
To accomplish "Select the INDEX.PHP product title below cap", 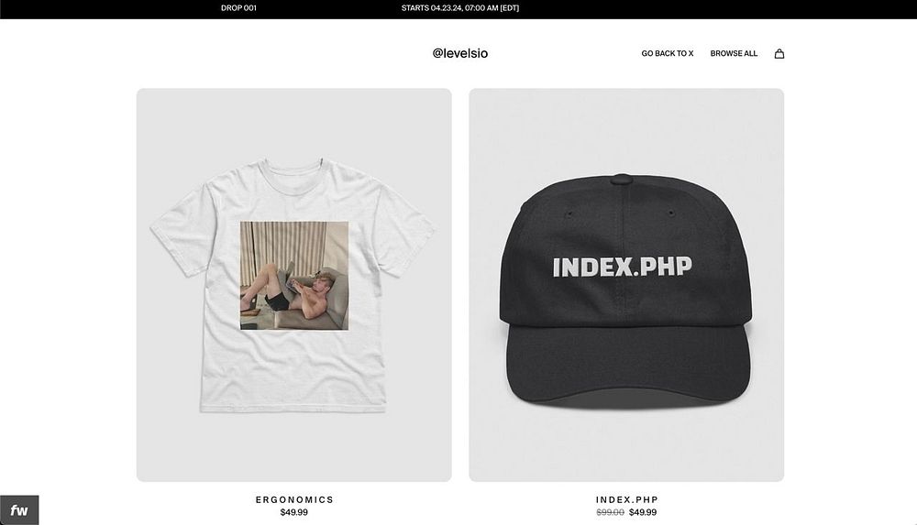I will pyautogui.click(x=627, y=500).
